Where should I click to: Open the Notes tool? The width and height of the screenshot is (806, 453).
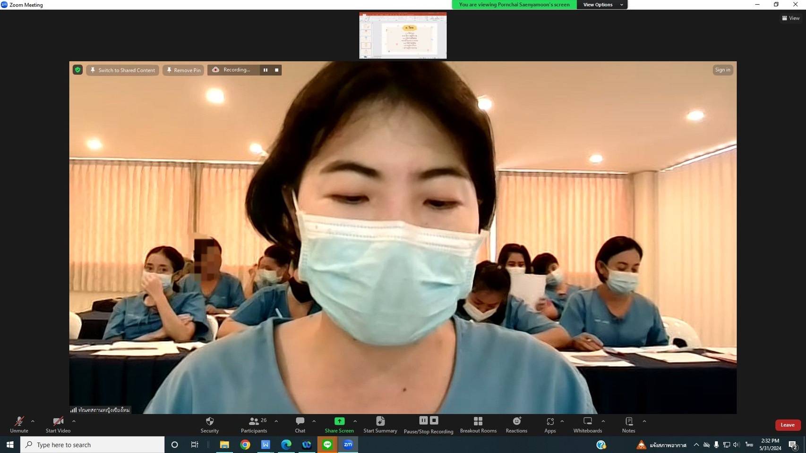628,421
